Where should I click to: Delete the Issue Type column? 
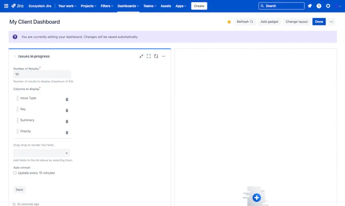(67, 99)
